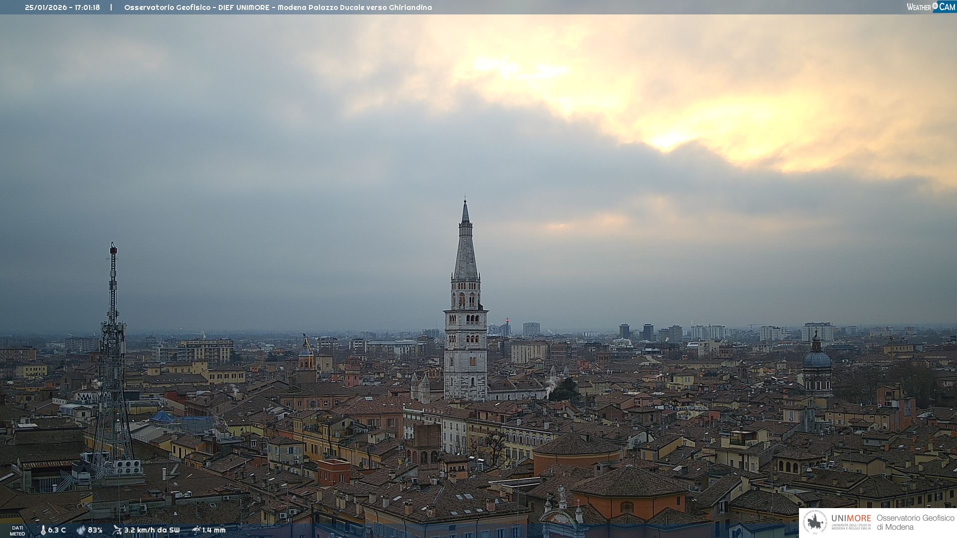Click the humidity water drops icon
This screenshot has width=957, height=538.
pos(81,530)
